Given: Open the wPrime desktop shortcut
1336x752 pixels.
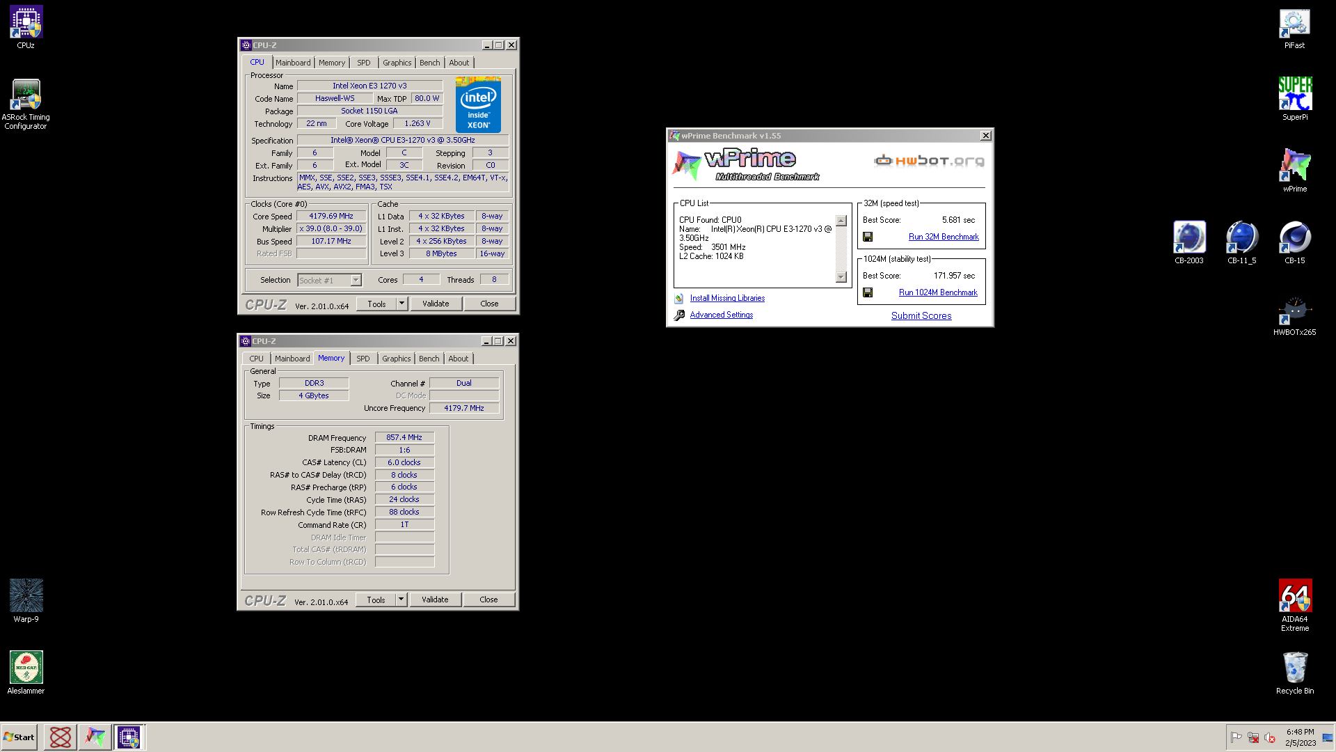Looking at the screenshot, I should point(1294,170).
